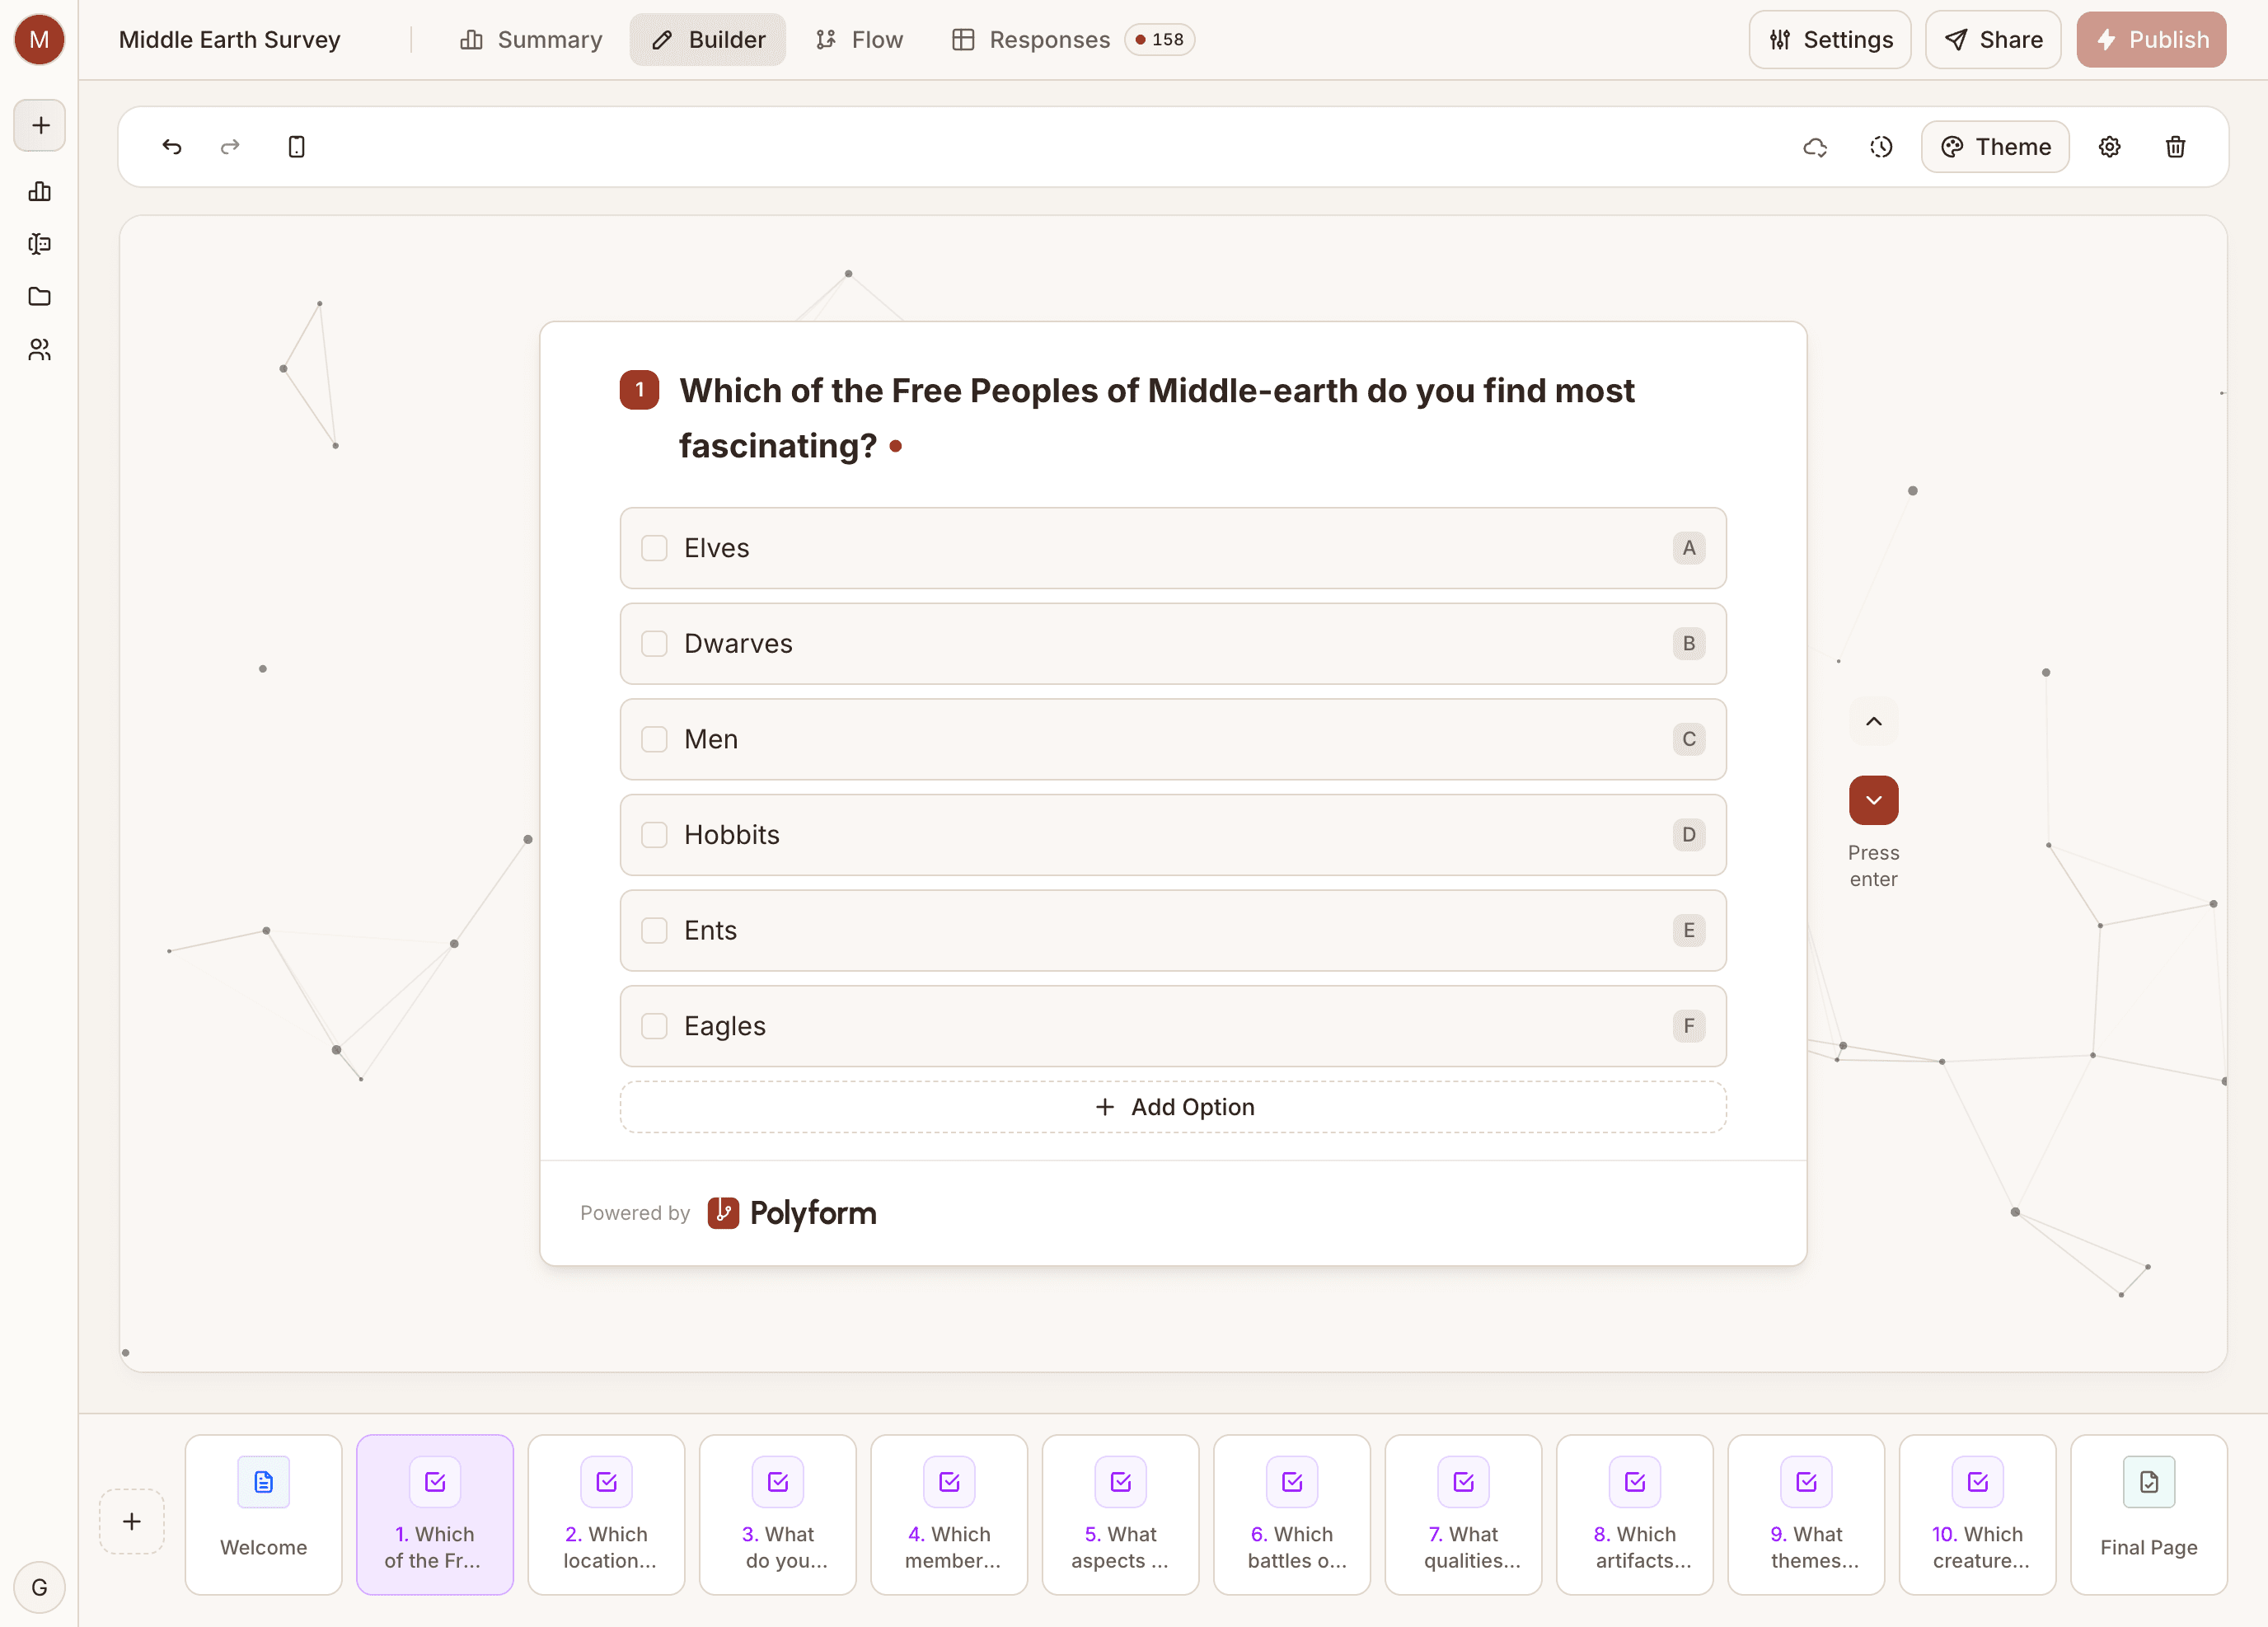2268x1627 pixels.
Task: Check the Hobbits answer option
Action: pyautogui.click(x=654, y=834)
